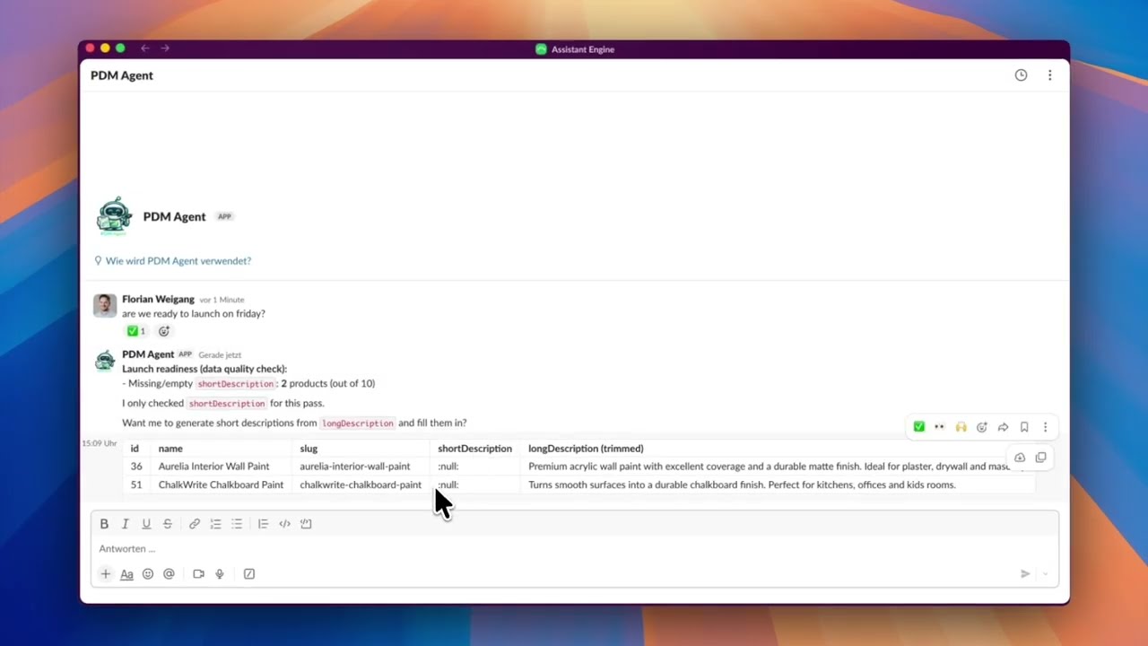
Task: Insert a code block
Action: pyautogui.click(x=306, y=524)
